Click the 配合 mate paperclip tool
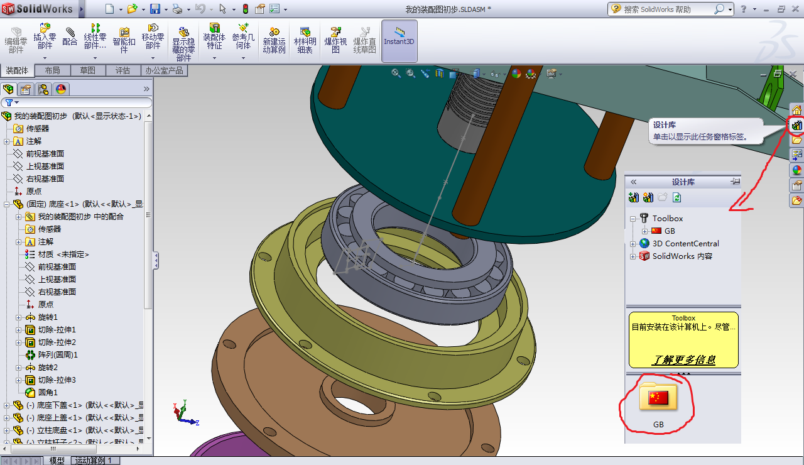 pos(70,37)
